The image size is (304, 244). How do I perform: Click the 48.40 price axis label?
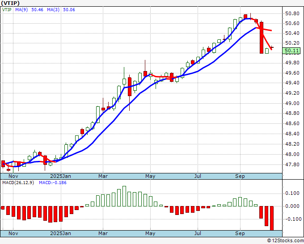point(292,134)
